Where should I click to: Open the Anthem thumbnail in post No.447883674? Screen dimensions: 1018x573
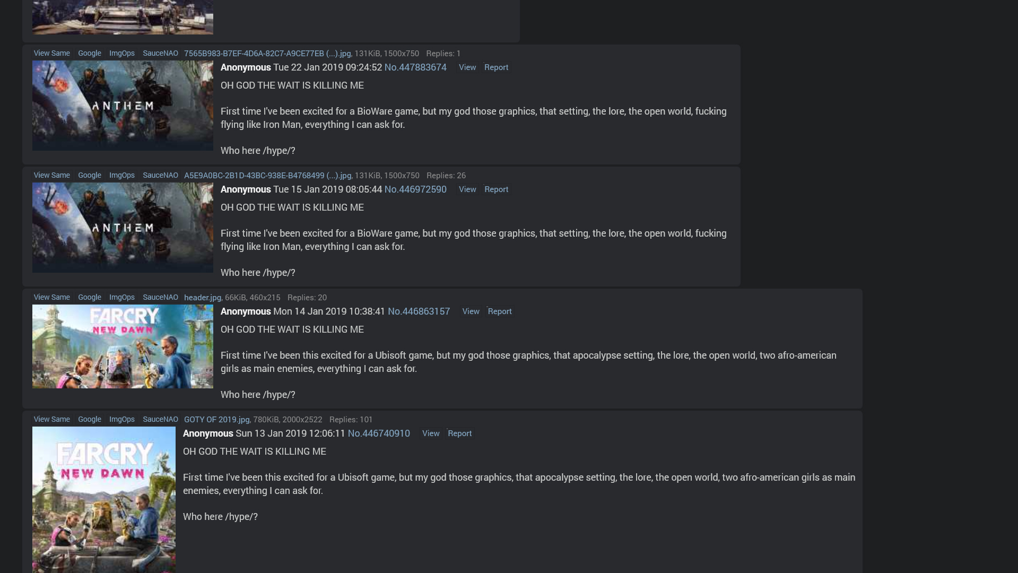(123, 106)
